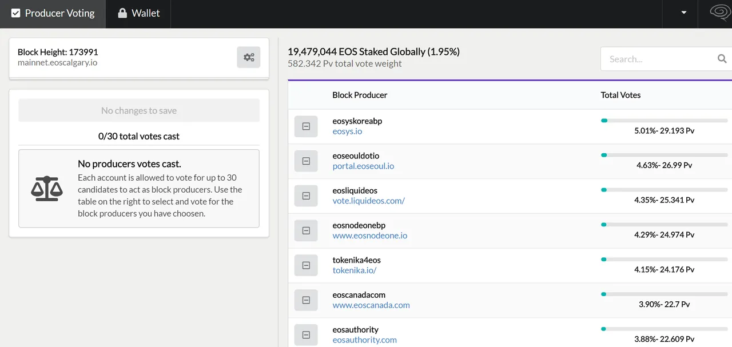Image resolution: width=732 pixels, height=347 pixels.
Task: Click 4.15%- 24.176 Pv value
Action: tap(664, 270)
